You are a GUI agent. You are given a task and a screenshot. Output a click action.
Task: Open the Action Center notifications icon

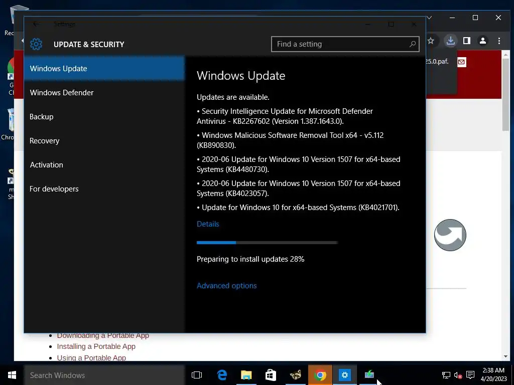(x=470, y=375)
